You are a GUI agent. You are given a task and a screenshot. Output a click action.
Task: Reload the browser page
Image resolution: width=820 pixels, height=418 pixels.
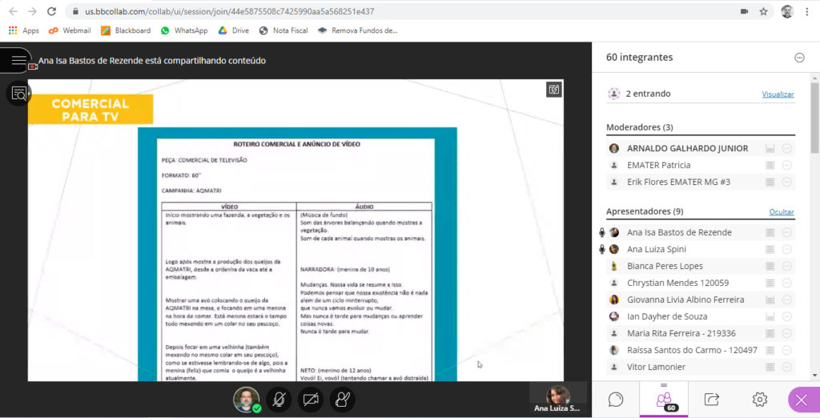click(x=51, y=12)
